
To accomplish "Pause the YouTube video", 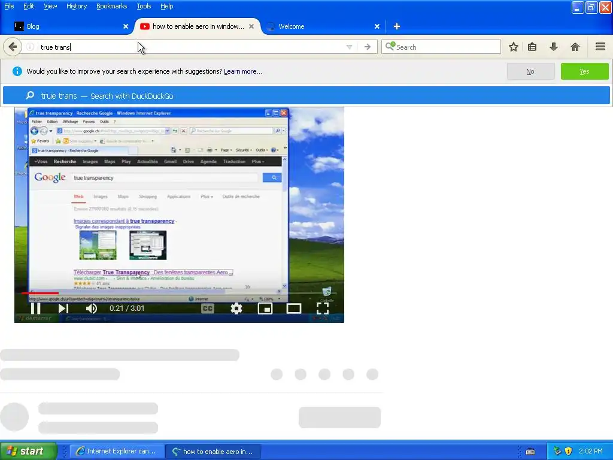I will 35,308.
